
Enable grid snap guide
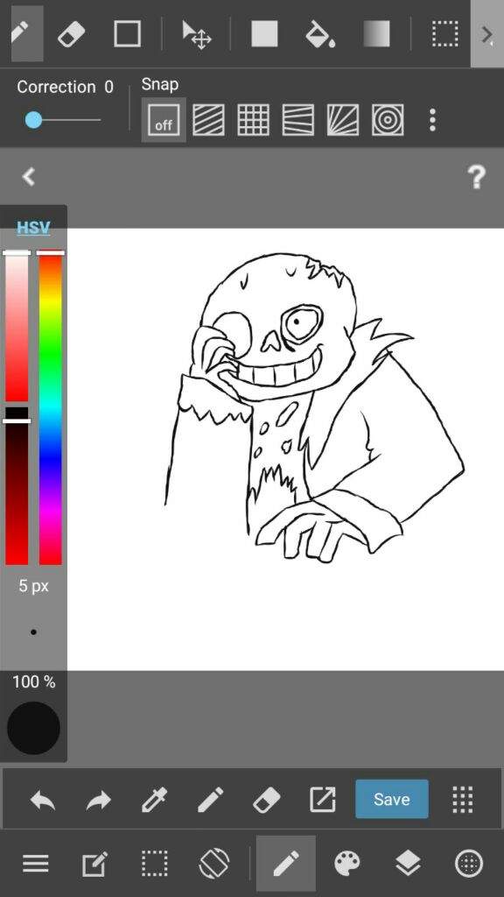coord(253,120)
